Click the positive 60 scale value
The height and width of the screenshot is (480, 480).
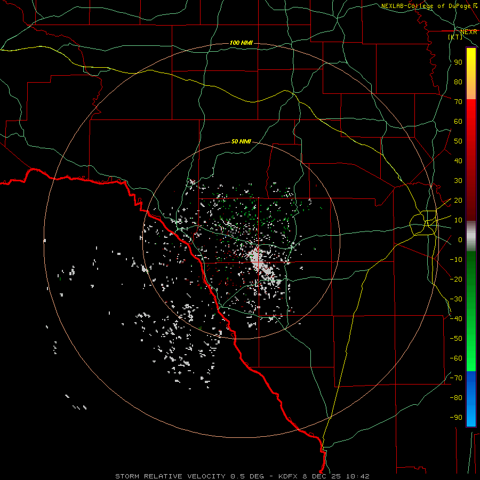(458, 122)
